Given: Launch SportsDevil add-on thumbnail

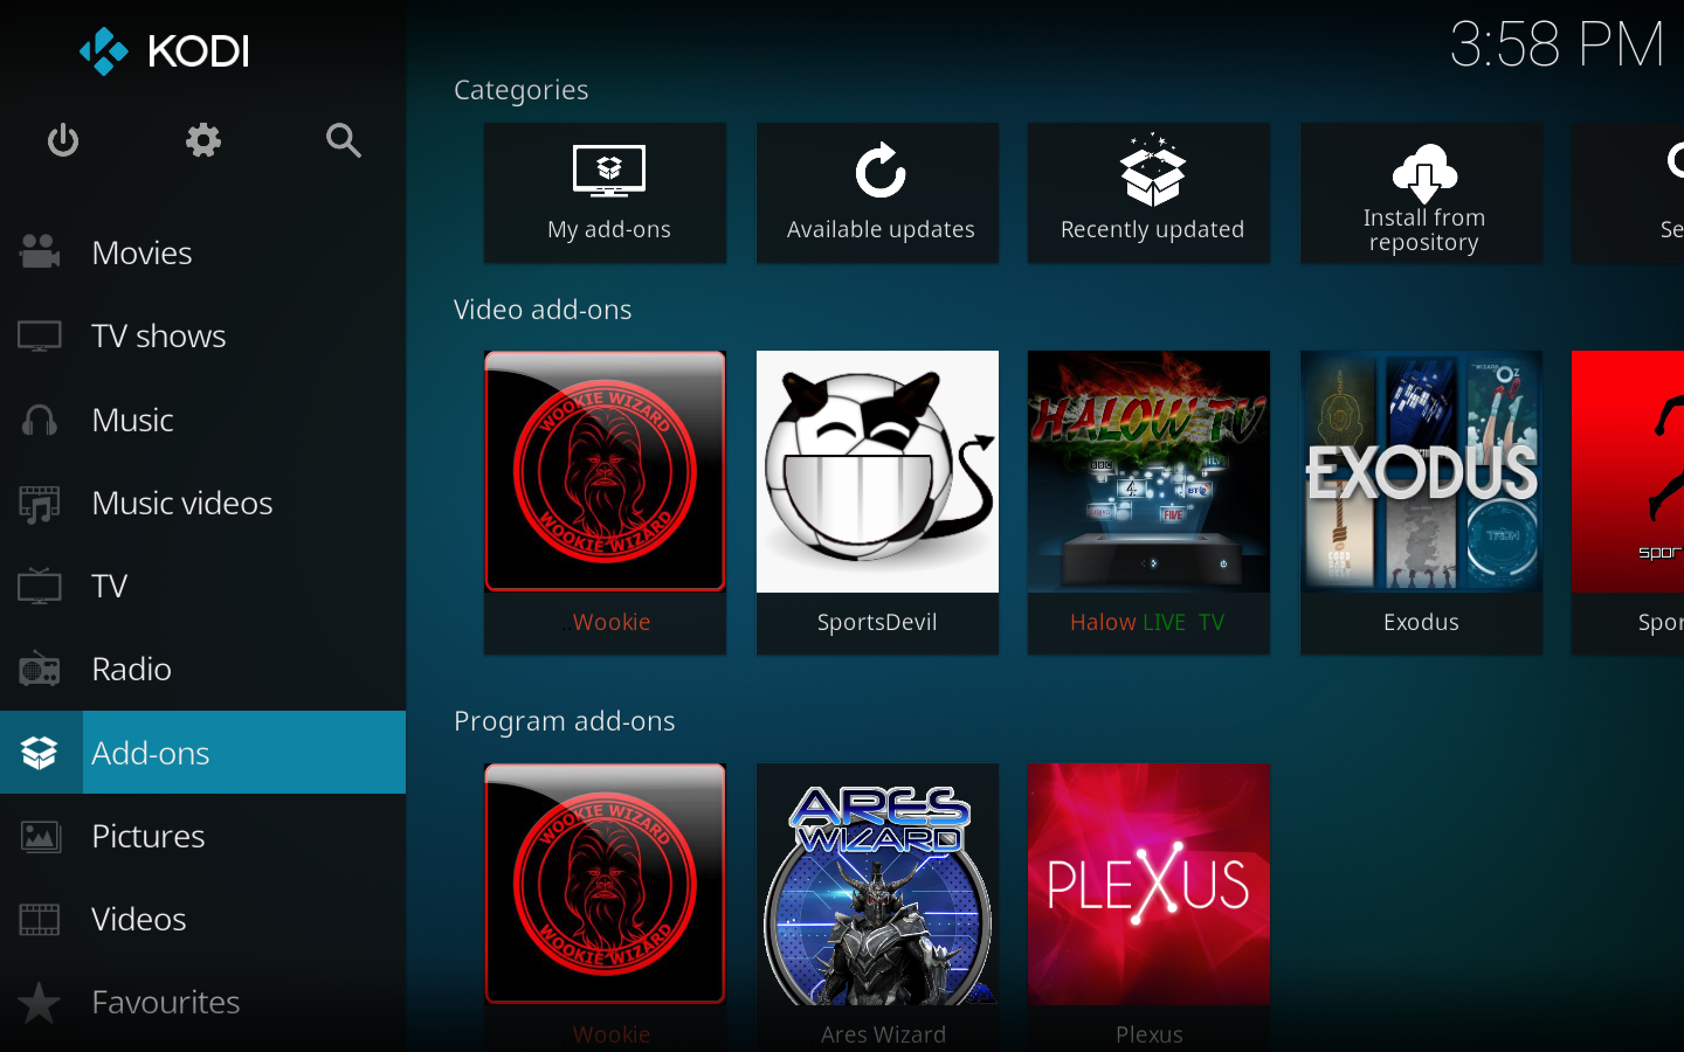Looking at the screenshot, I should (x=878, y=472).
